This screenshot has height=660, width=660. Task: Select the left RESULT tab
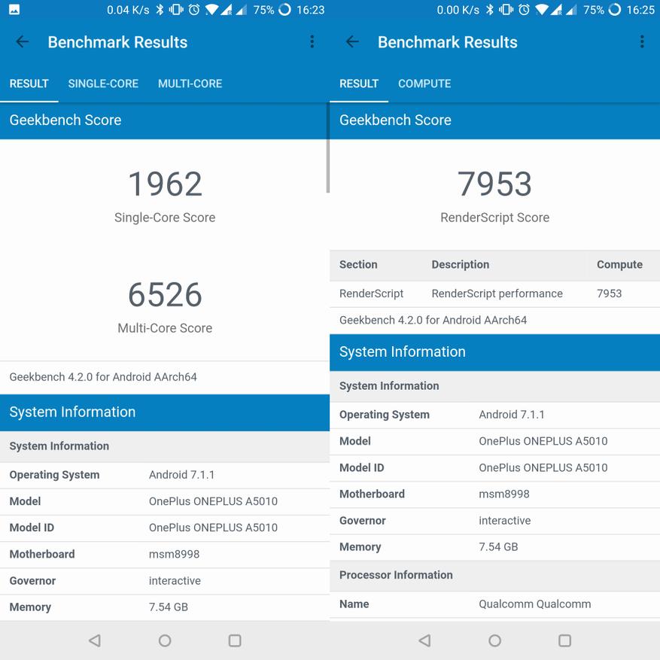(29, 84)
